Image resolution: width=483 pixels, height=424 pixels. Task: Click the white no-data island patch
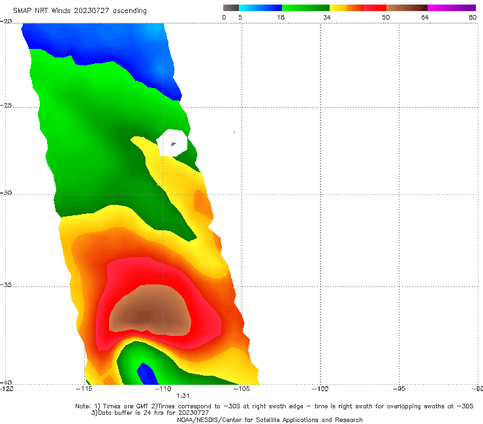(172, 143)
